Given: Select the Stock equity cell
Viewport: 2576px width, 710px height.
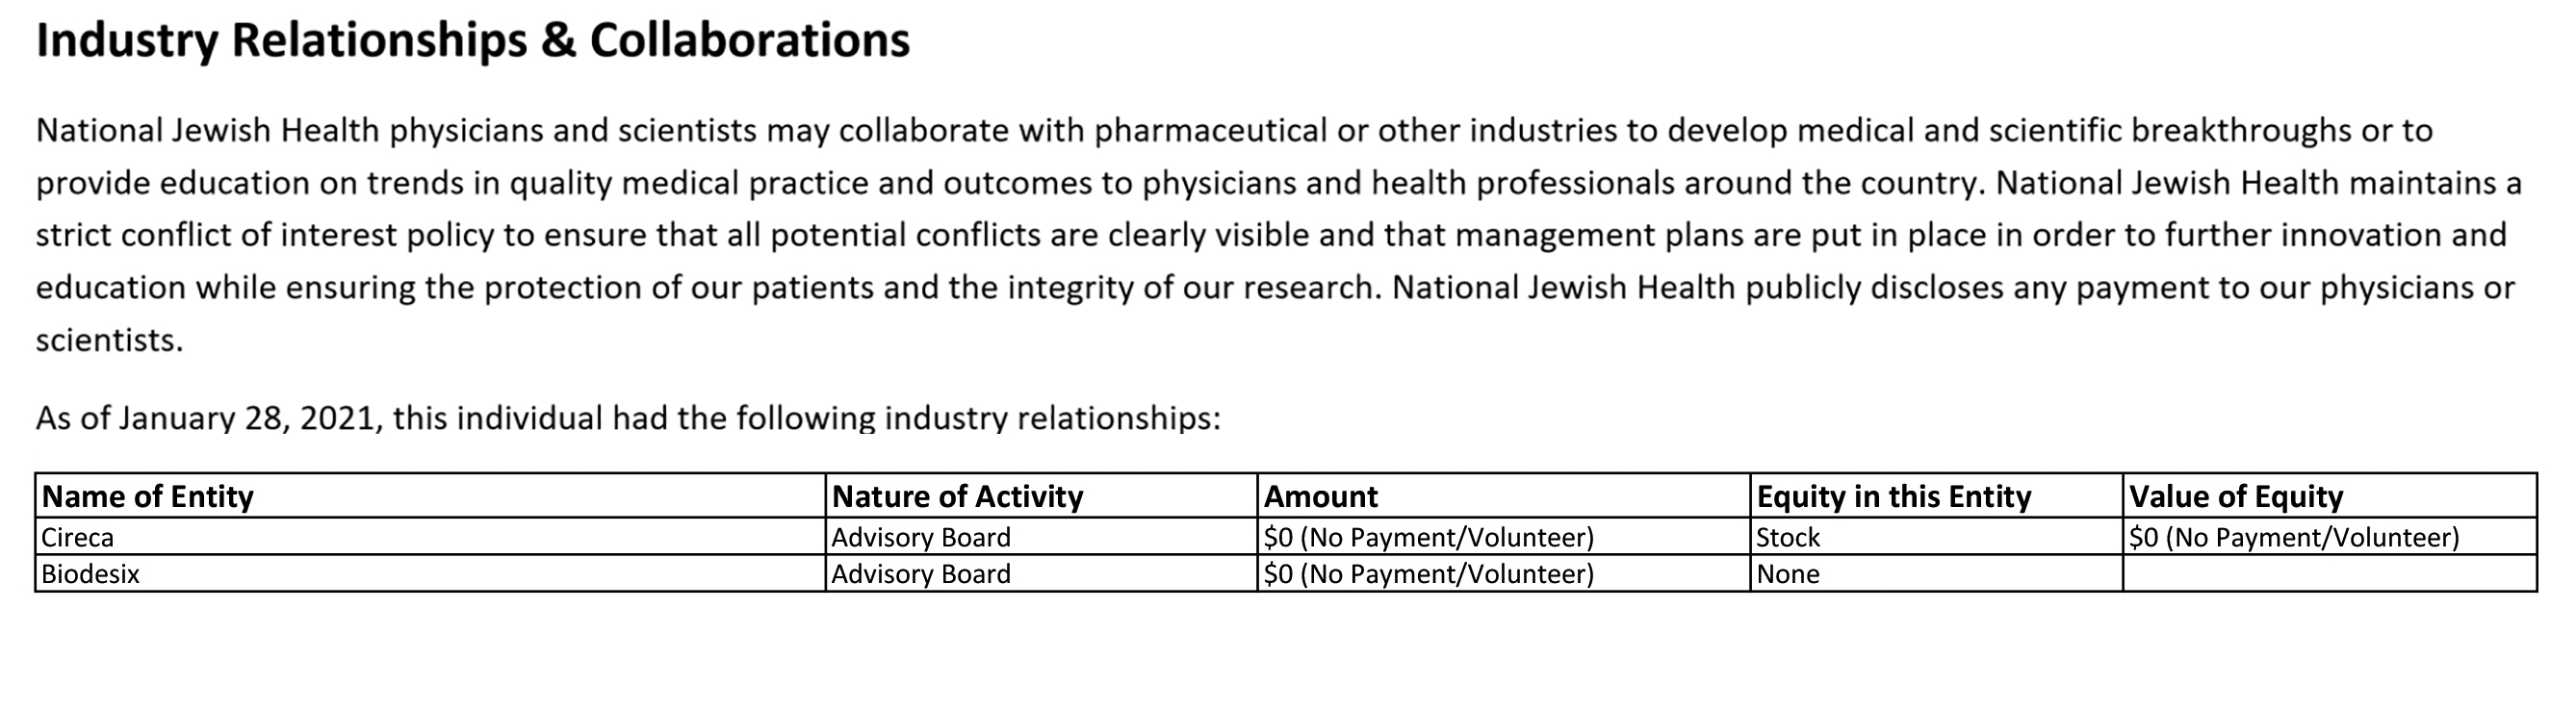Looking at the screenshot, I should (1788, 538).
